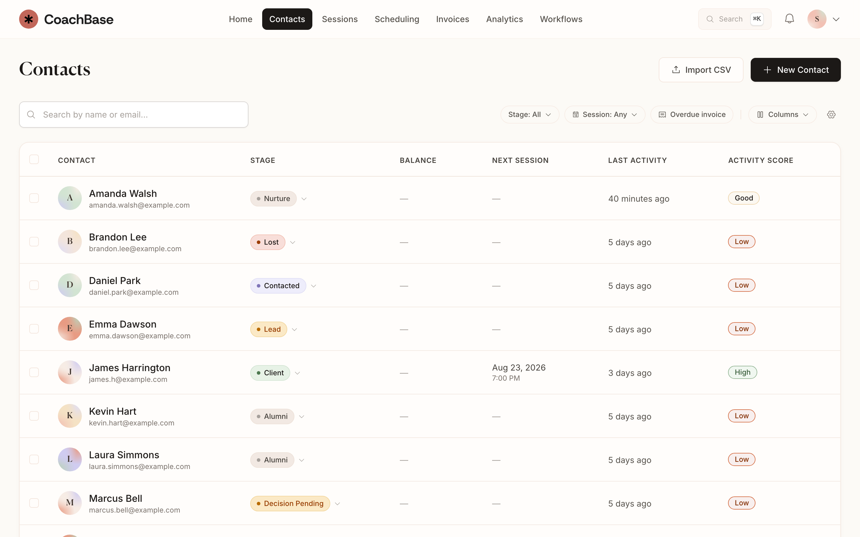The image size is (860, 537).
Task: Select all contacts with header checkbox
Action: click(x=34, y=160)
